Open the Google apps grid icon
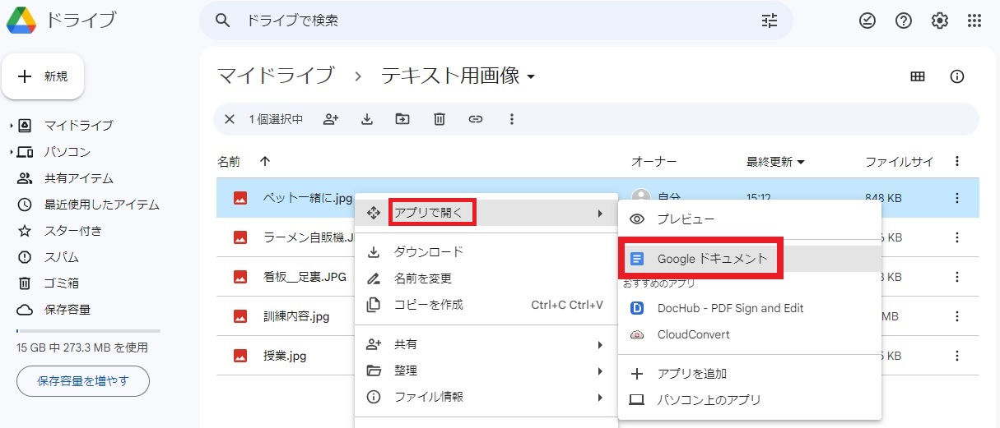This screenshot has height=428, width=1000. [974, 21]
